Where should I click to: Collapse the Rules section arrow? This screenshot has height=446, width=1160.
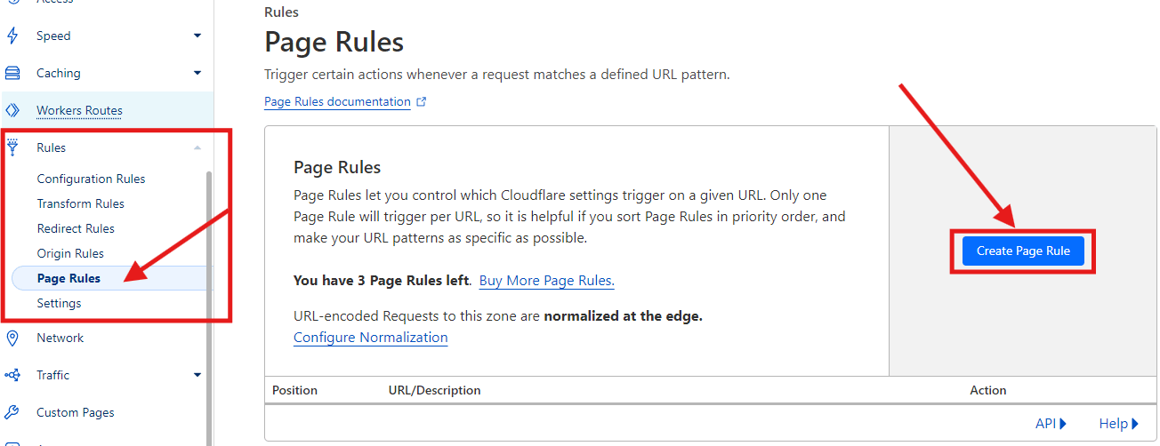[x=197, y=147]
